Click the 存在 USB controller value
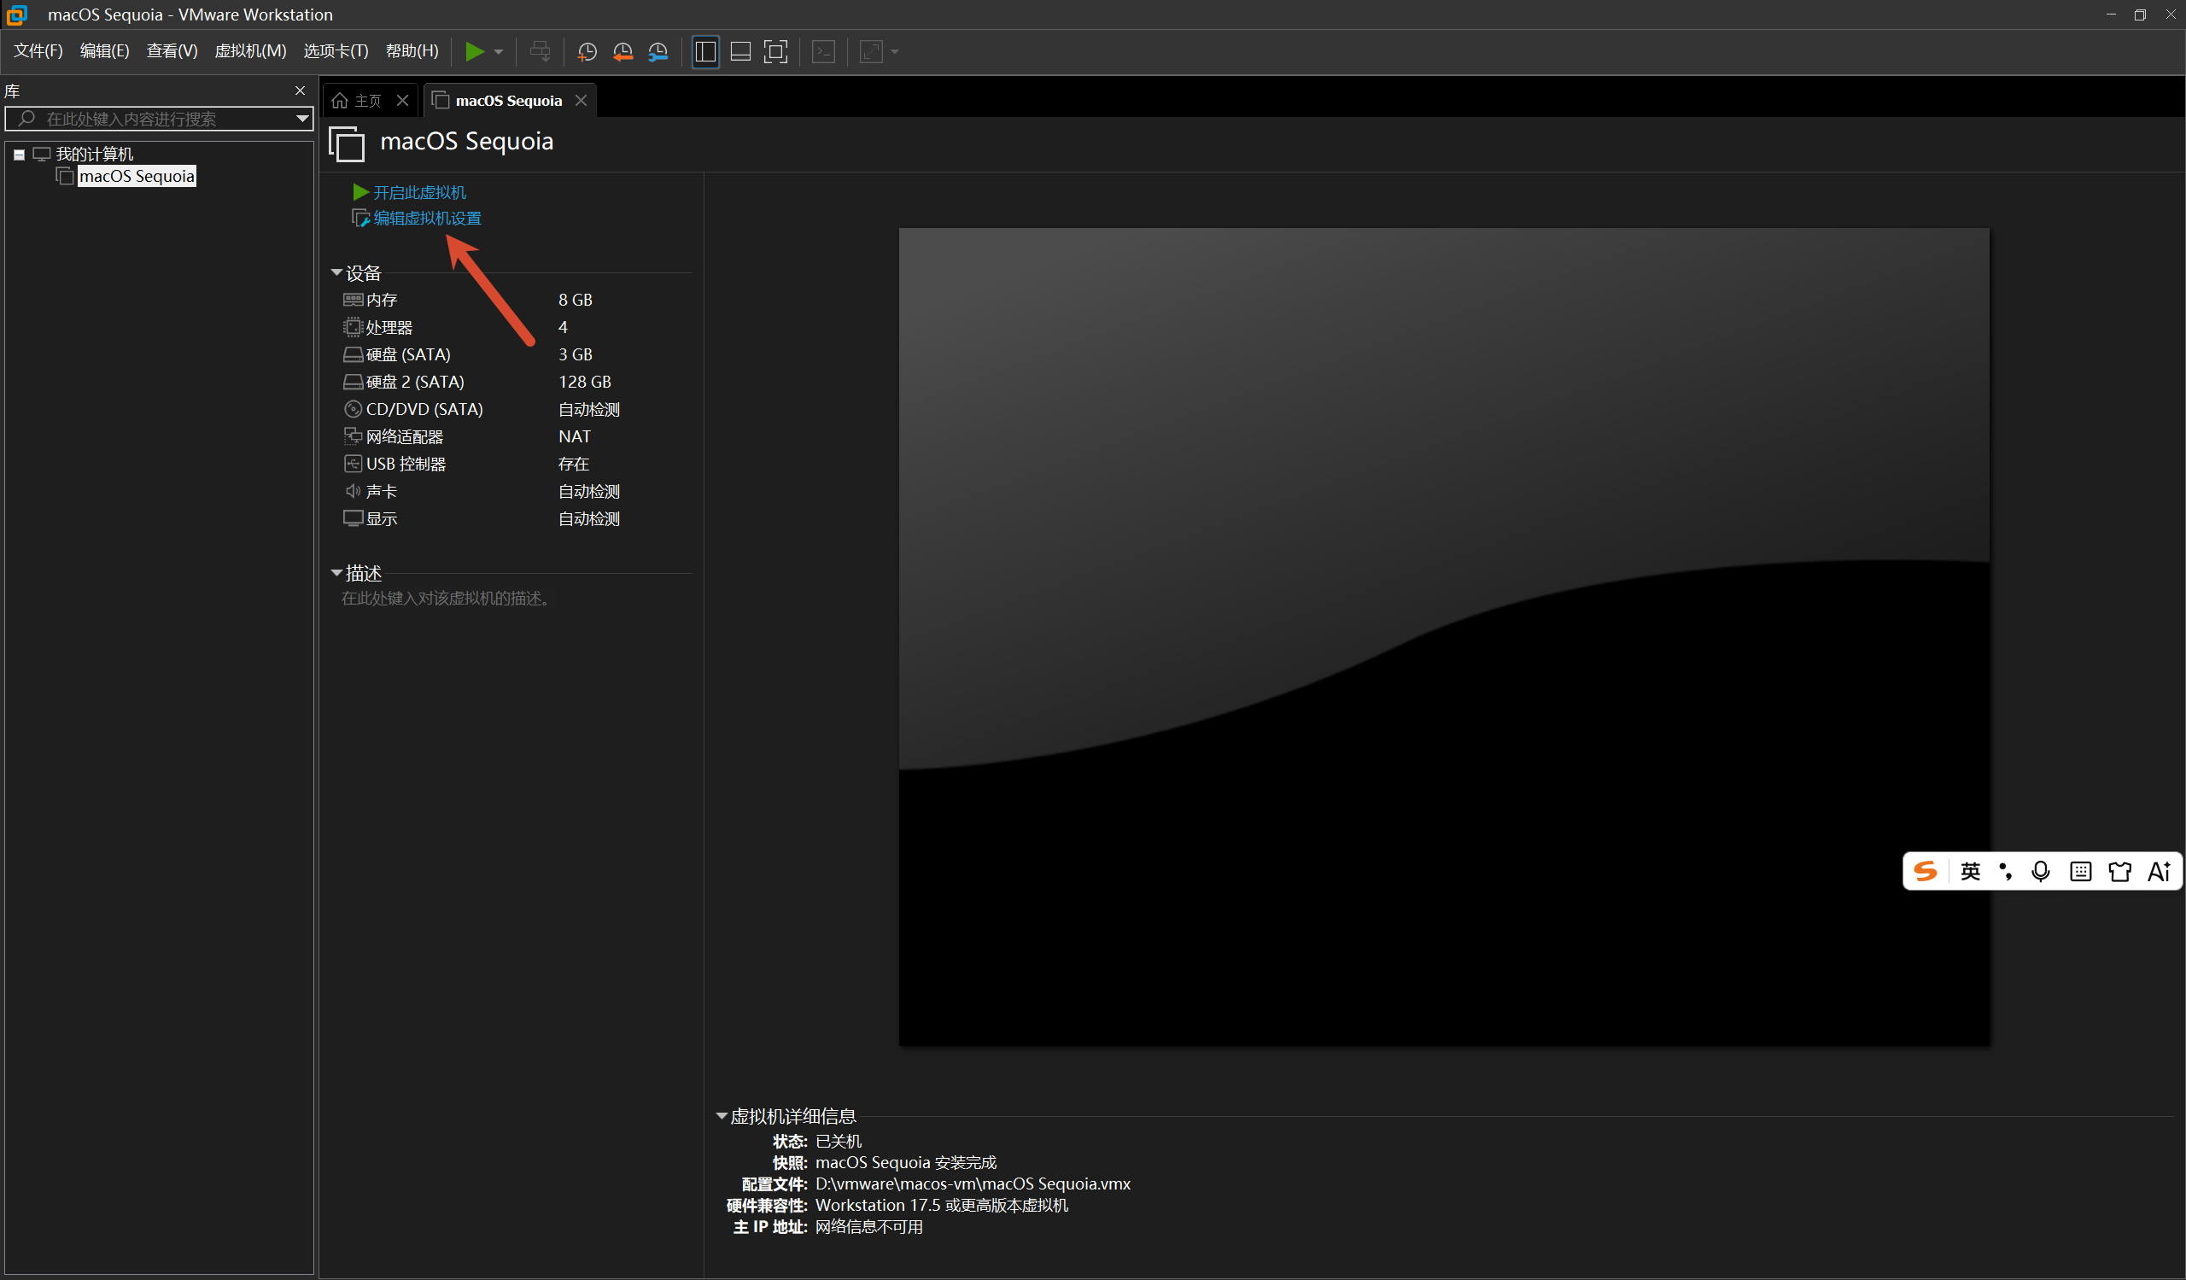 coord(575,465)
